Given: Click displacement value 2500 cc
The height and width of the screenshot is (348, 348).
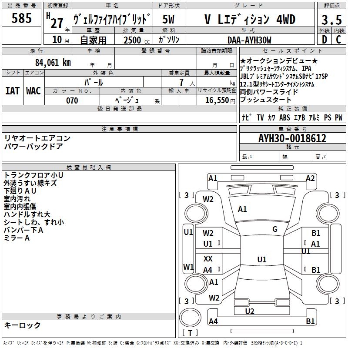Looking at the screenshot, I should [137, 40].
